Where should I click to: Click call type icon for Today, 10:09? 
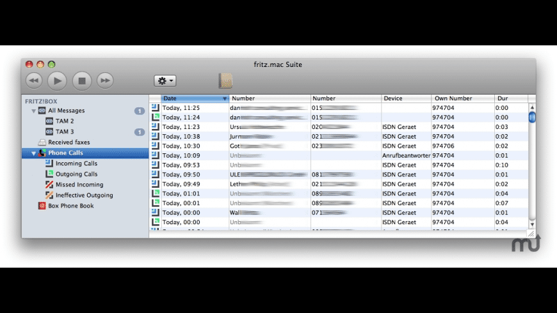point(155,155)
